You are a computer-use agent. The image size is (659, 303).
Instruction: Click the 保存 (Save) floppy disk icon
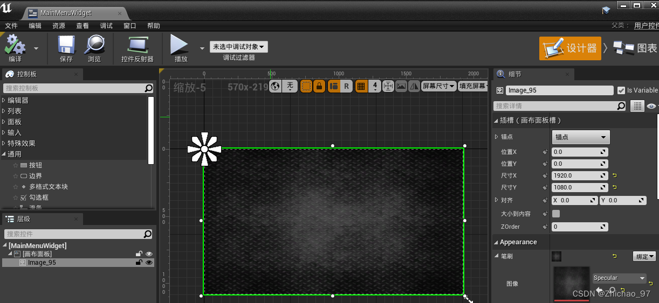66,45
